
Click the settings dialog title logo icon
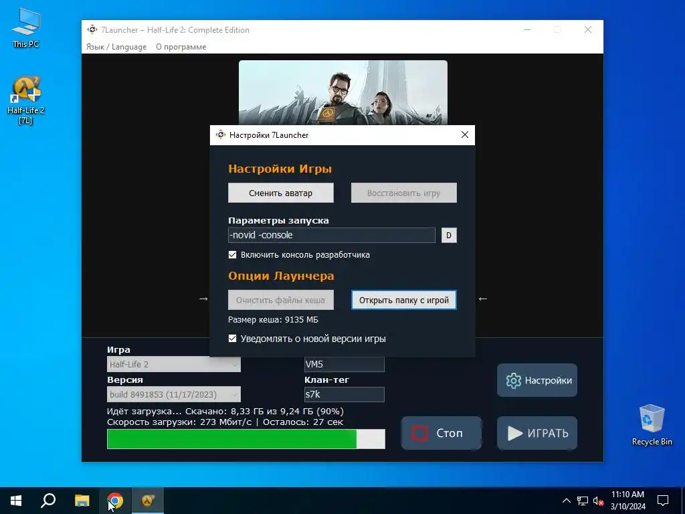(x=221, y=135)
